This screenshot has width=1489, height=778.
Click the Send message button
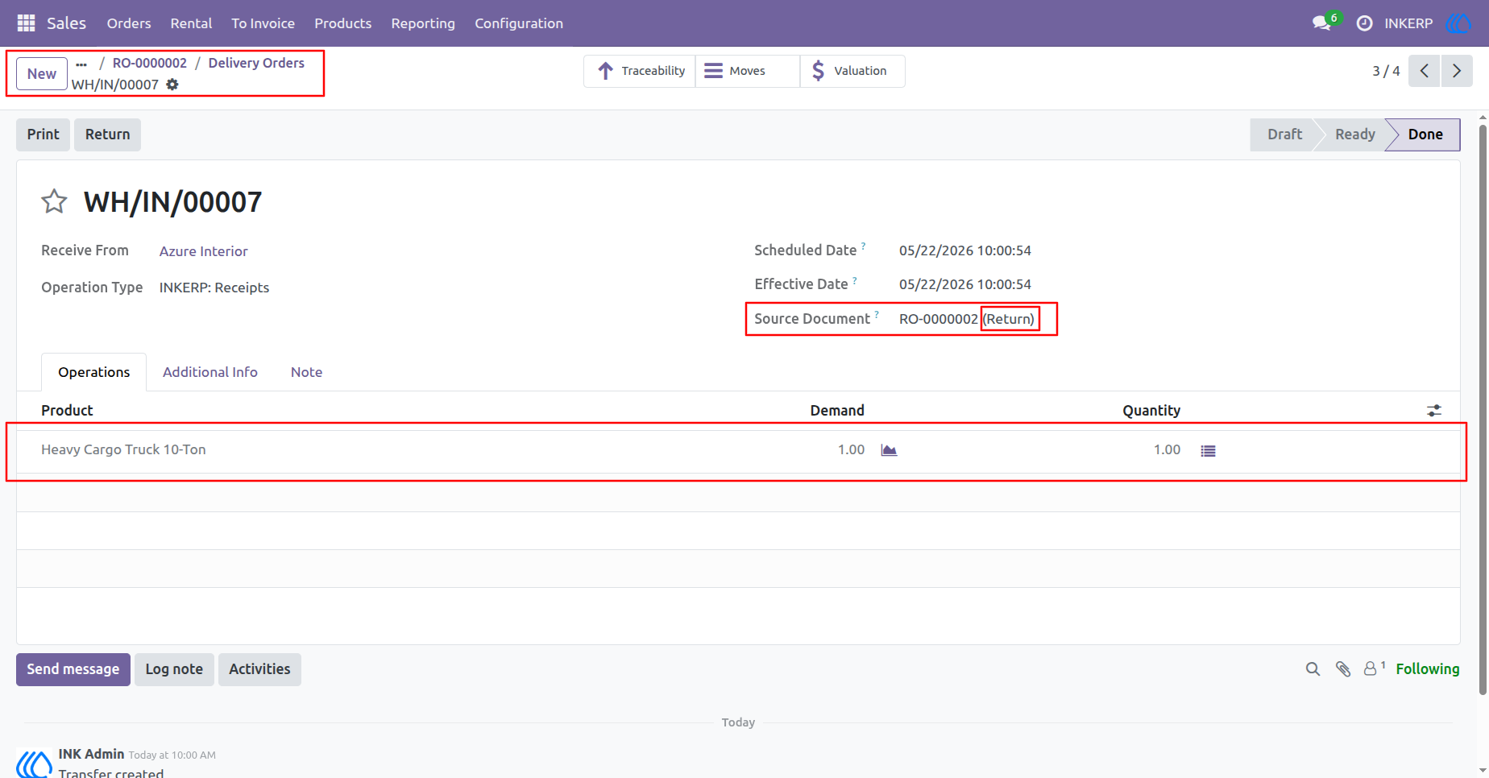coord(73,669)
